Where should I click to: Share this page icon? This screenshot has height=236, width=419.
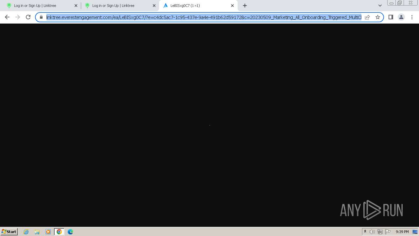[367, 17]
